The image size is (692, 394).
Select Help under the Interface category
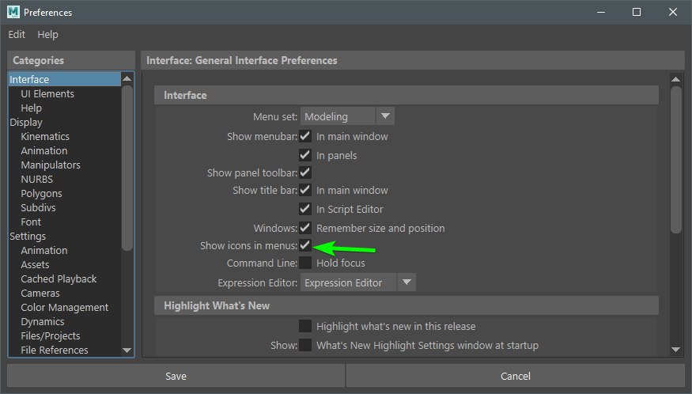pos(32,108)
